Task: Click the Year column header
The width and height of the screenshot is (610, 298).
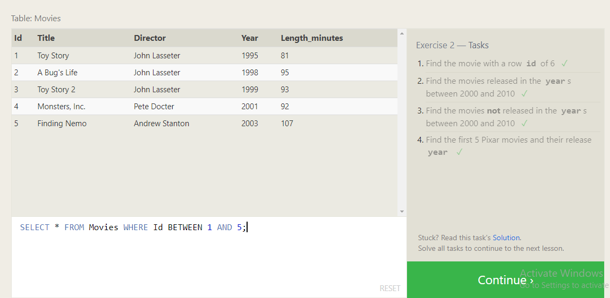Action: 250,38
